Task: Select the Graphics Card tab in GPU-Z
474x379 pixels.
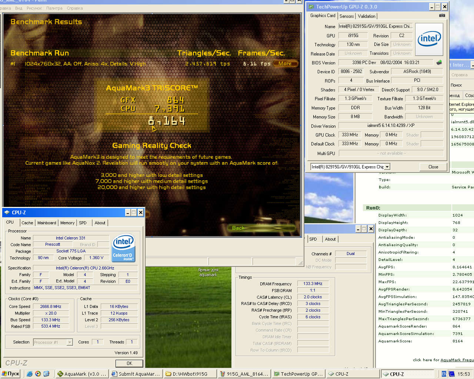Action: [323, 16]
